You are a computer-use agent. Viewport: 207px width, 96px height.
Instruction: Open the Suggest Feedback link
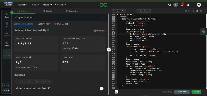tap(99, 31)
